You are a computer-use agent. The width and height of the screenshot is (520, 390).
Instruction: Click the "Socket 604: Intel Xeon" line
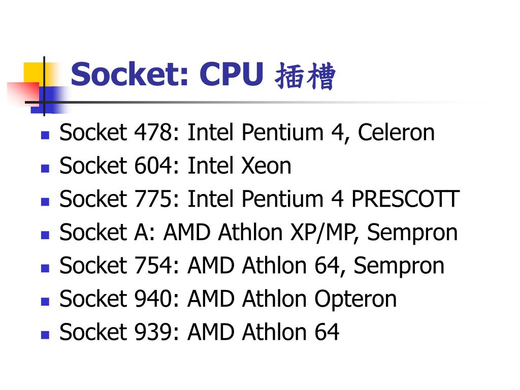[175, 166]
